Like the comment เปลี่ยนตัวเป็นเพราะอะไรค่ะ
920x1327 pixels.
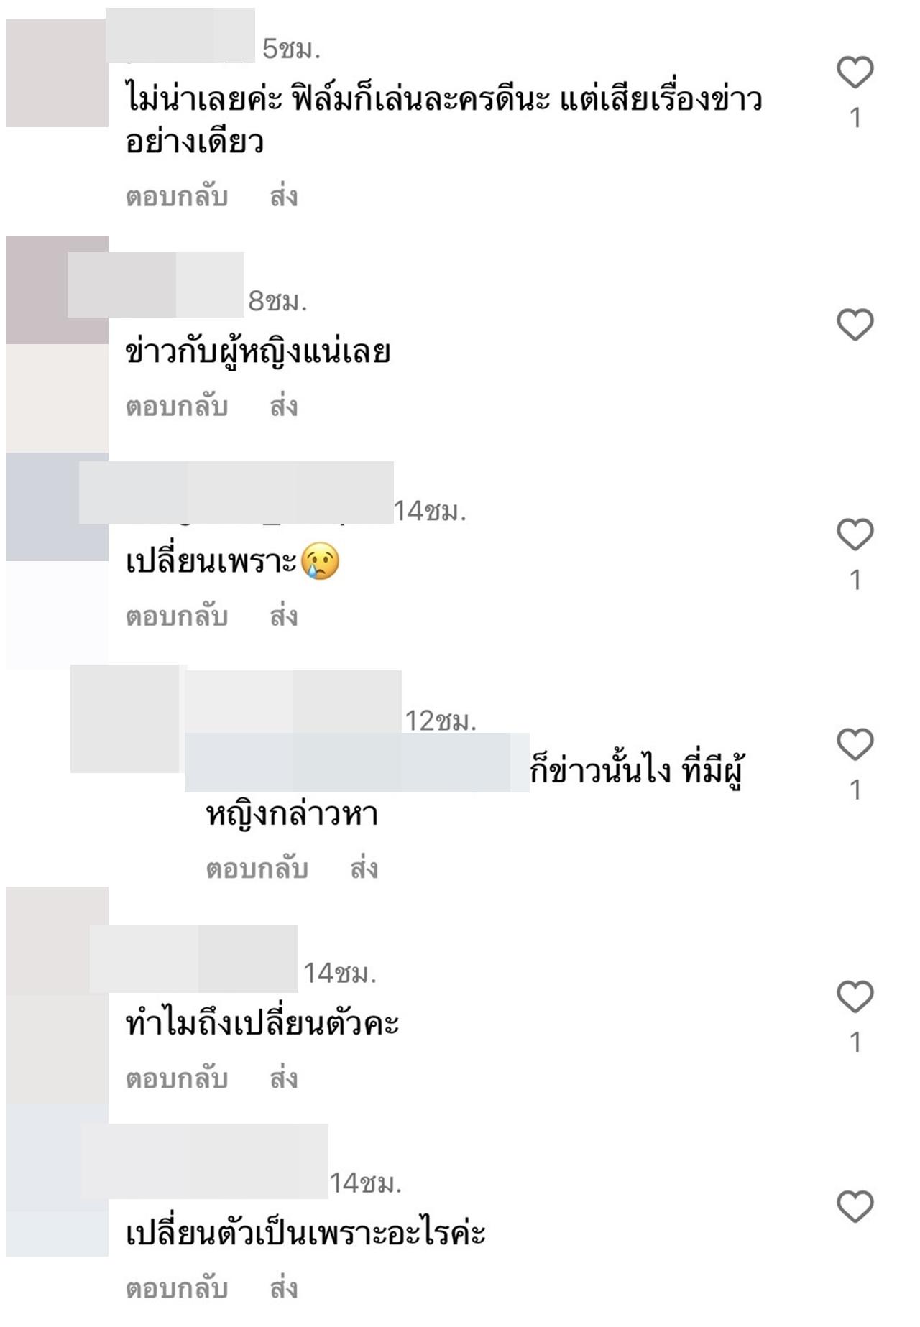(855, 1206)
